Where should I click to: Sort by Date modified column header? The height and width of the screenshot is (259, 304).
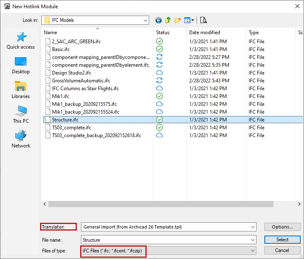[204, 33]
